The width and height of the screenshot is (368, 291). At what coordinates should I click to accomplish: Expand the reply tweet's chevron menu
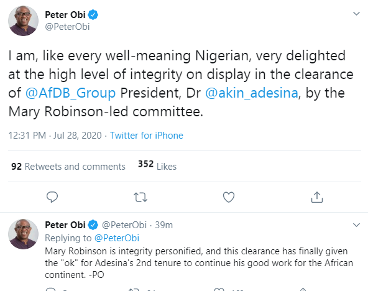coord(356,225)
